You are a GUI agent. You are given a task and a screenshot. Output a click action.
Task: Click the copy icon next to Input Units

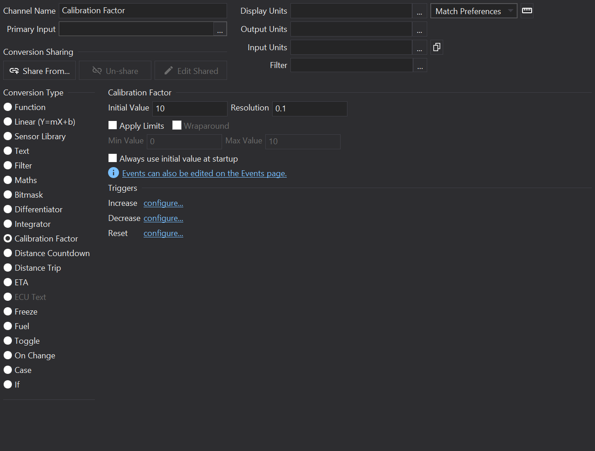tap(436, 47)
